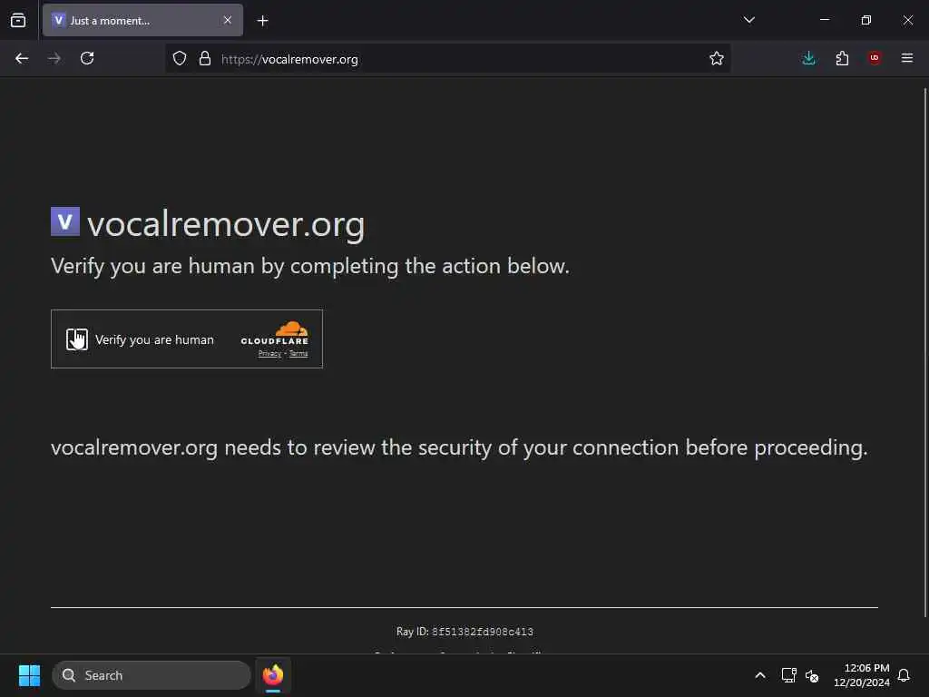Bookmark this page with the star
Viewport: 929px width, 697px height.
(x=717, y=59)
